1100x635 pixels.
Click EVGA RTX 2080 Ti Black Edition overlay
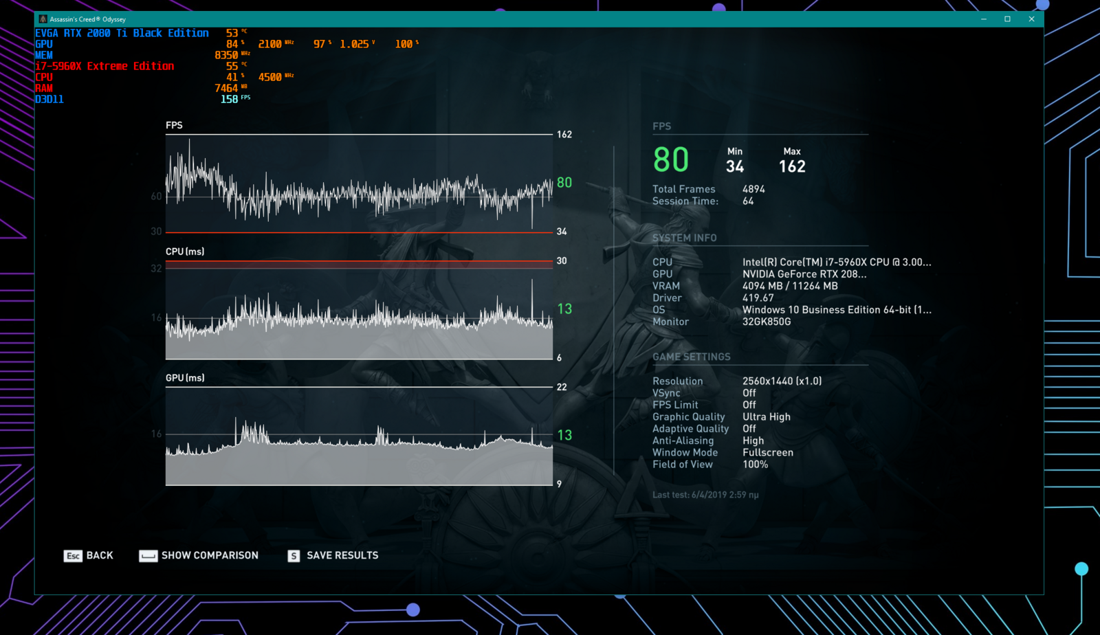coord(122,33)
